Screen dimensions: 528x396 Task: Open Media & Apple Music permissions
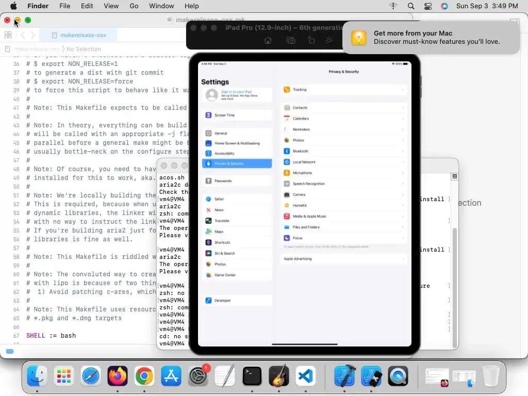(344, 216)
